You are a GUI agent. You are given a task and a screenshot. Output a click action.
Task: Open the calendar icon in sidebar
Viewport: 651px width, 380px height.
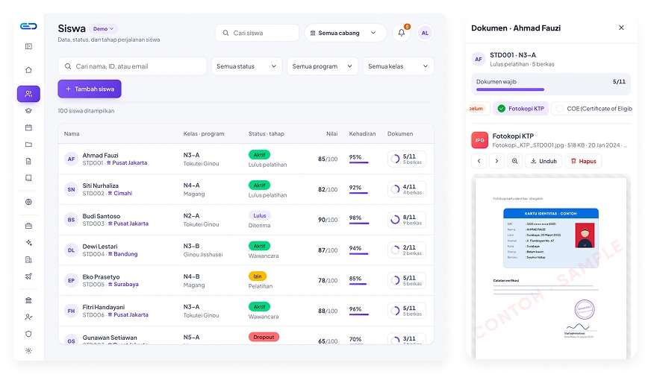point(28,127)
